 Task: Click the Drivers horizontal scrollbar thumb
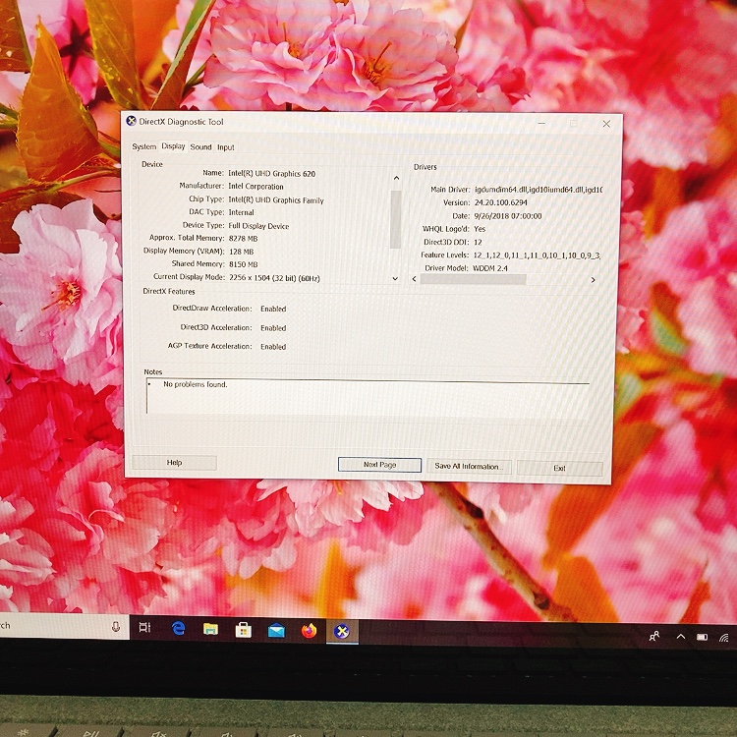click(473, 280)
